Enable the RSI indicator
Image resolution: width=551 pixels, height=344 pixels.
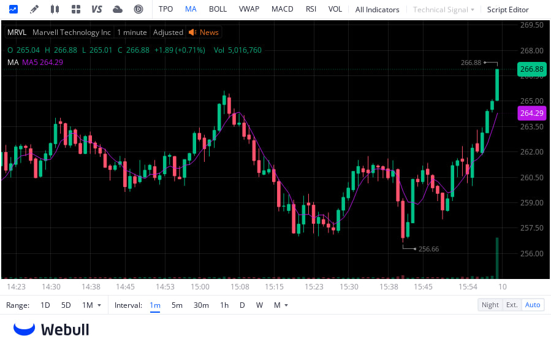311,9
